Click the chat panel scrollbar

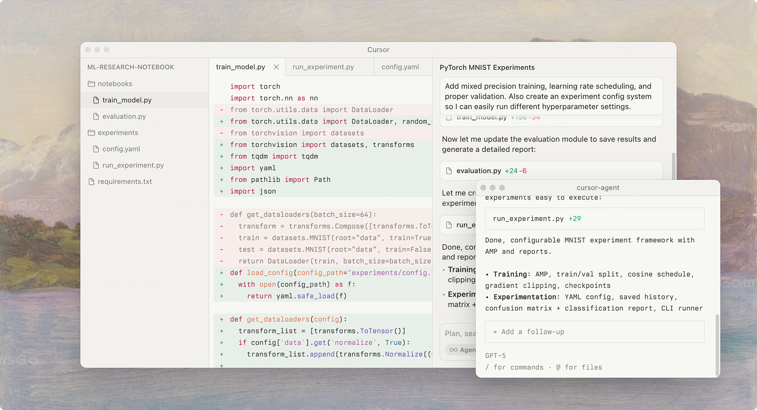click(x=673, y=166)
